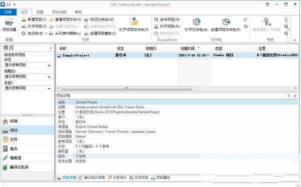Open 项目设置 in the ribbon
This screenshot has height=187, width=301.
[9, 25]
